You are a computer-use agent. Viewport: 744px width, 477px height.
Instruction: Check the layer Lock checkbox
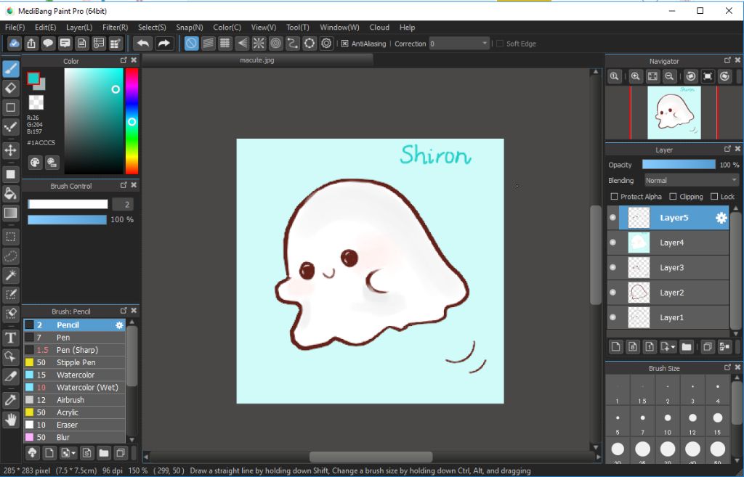click(714, 196)
